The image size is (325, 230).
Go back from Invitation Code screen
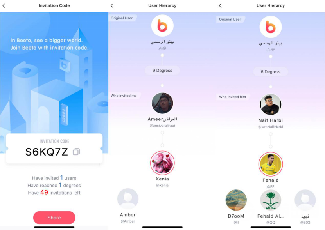pos(4,5)
